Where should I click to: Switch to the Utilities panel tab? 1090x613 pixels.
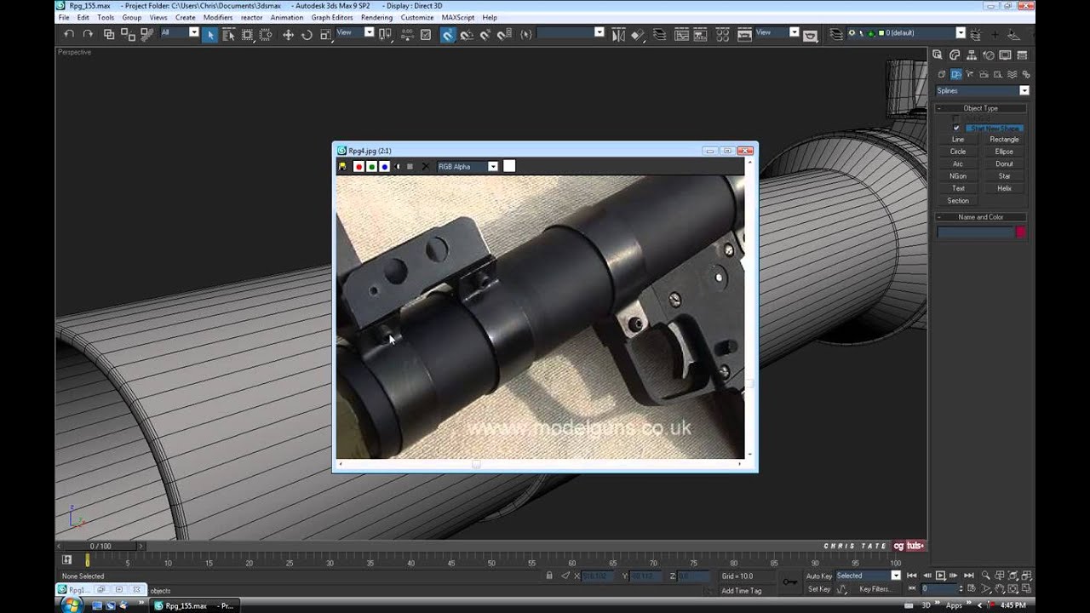(1021, 55)
